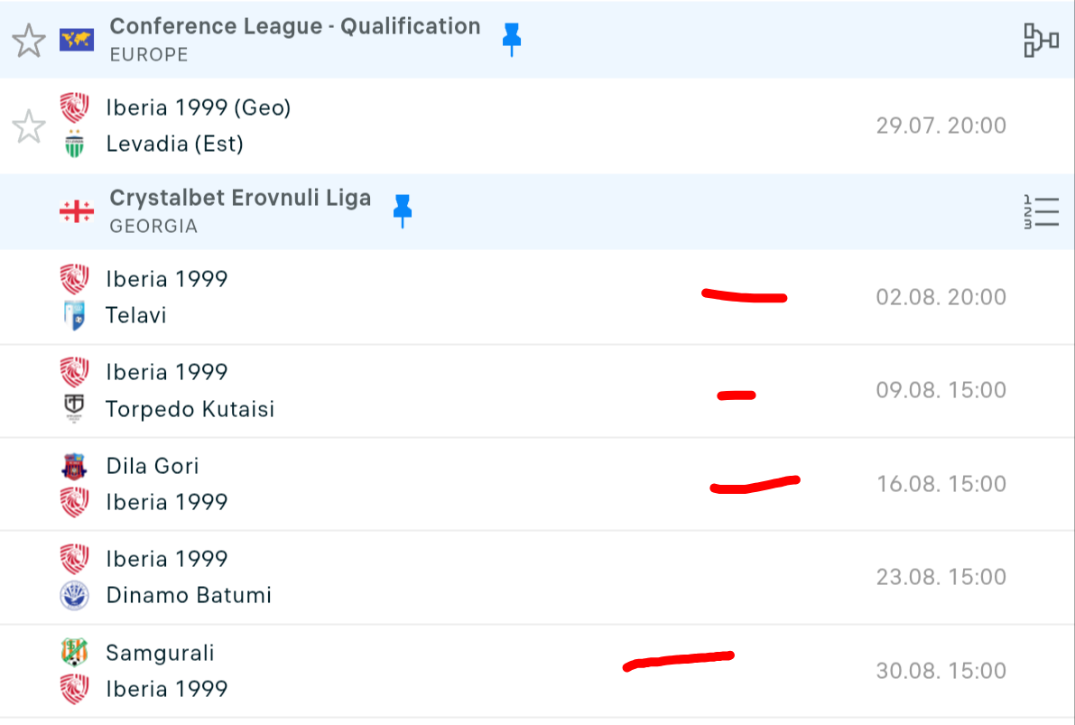This screenshot has height=725, width=1075.
Task: Unpin Conference League Qualification
Action: pos(512,39)
